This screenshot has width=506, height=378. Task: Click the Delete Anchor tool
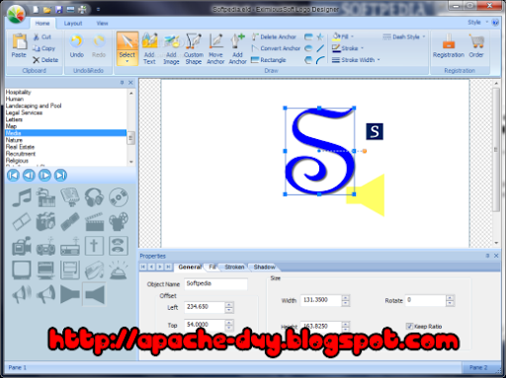coord(274,37)
